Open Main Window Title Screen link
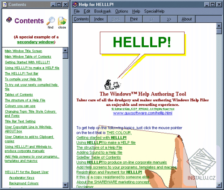Viewport: 224px width, 190px height. 23,51
